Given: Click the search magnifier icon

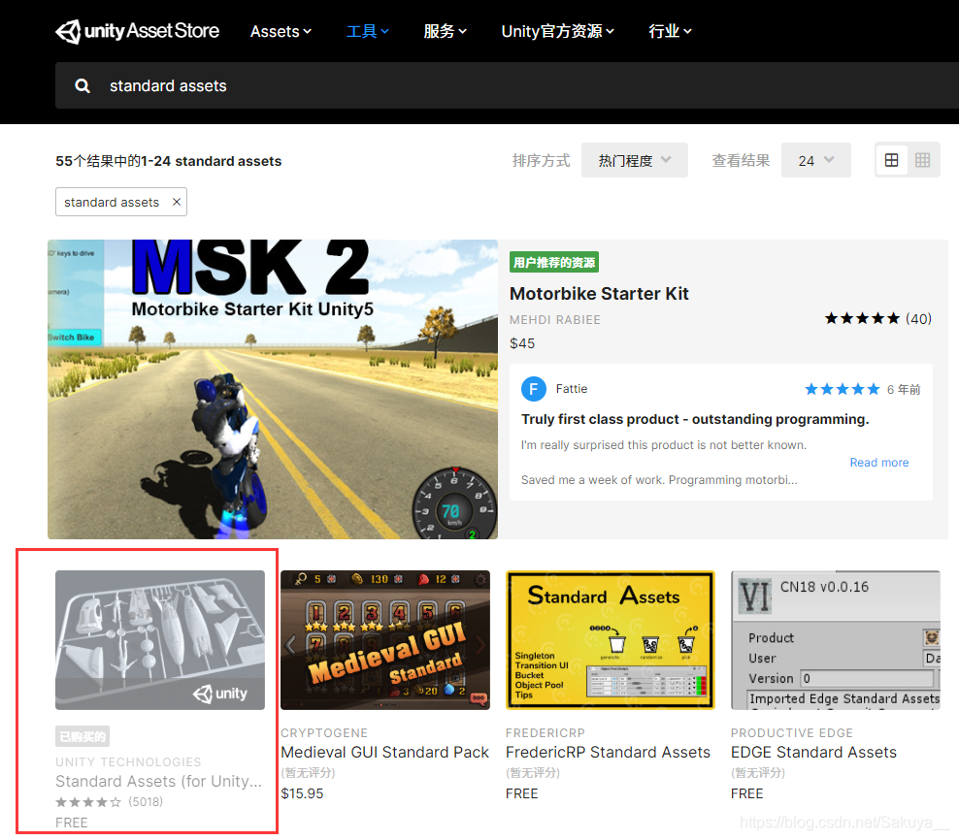Looking at the screenshot, I should coord(82,86).
